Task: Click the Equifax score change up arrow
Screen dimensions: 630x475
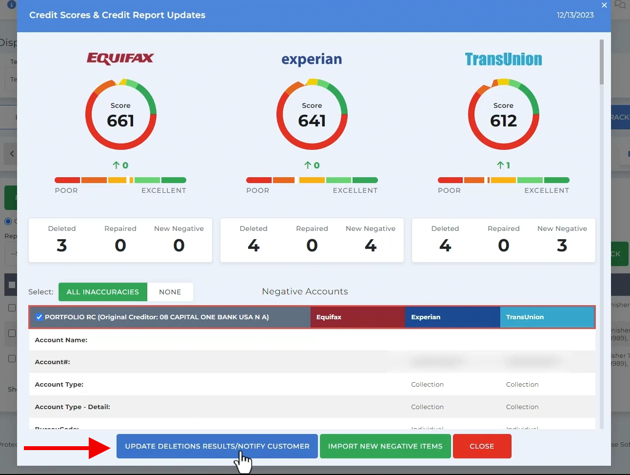Action: [116, 165]
